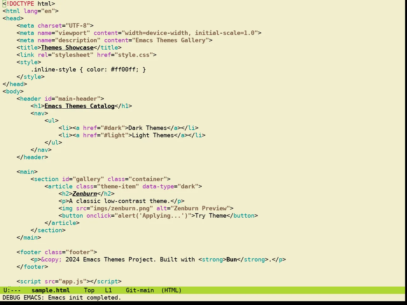Click the "style.css" href value
Viewport: 407px width, 305px height.
click(x=134, y=55)
